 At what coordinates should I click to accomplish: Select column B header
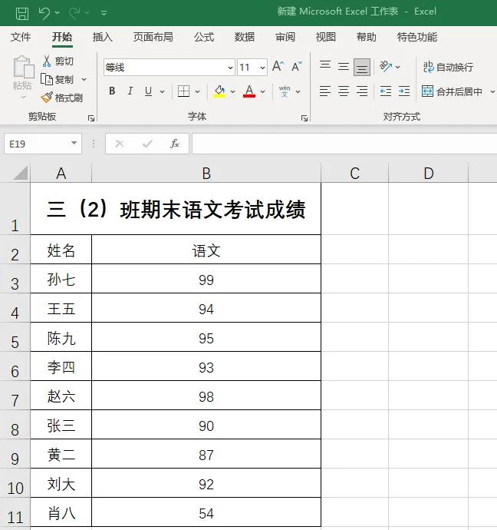pos(206,174)
